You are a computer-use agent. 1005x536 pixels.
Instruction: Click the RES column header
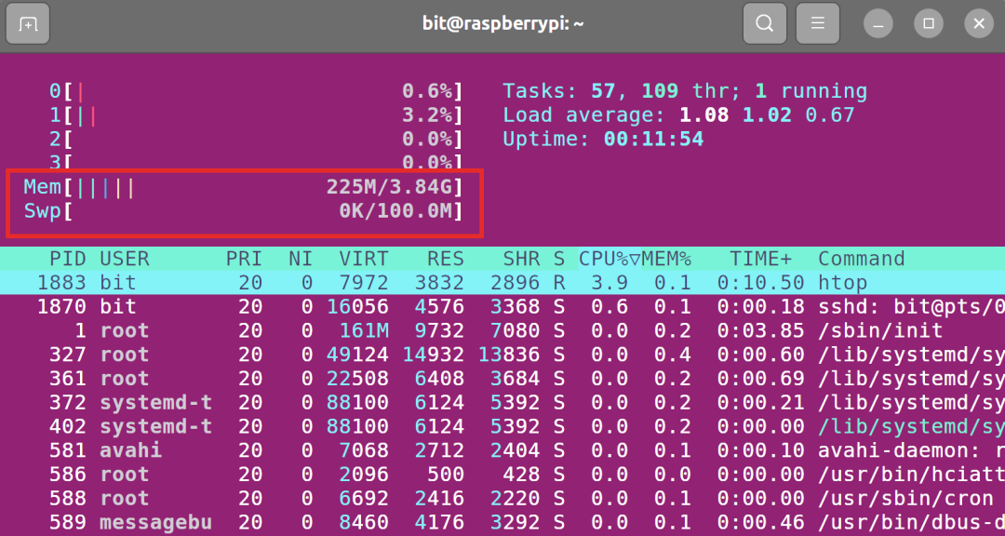446,259
